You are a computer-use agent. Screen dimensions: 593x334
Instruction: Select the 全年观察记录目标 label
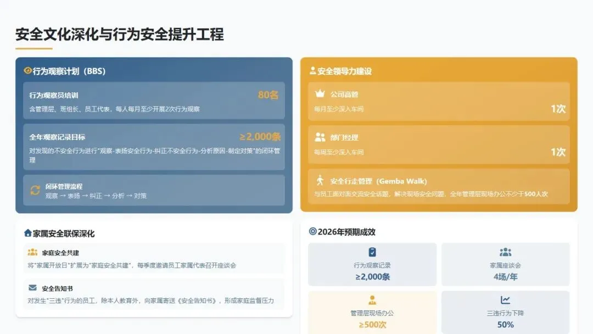click(x=57, y=137)
